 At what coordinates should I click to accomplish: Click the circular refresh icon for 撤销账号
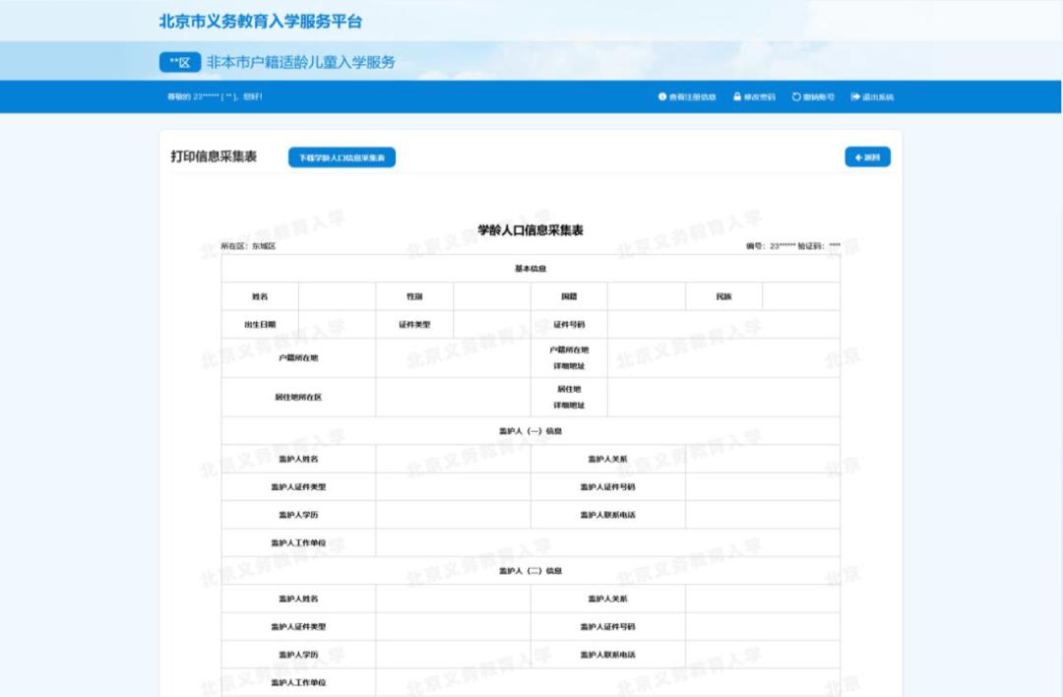[x=795, y=96]
